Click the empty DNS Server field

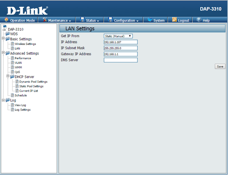120,60
